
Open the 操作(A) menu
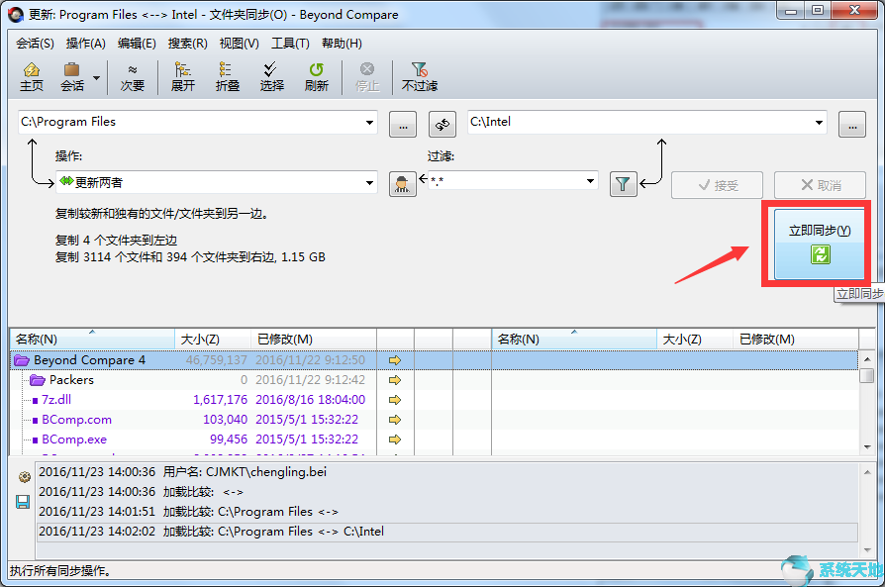pos(86,44)
